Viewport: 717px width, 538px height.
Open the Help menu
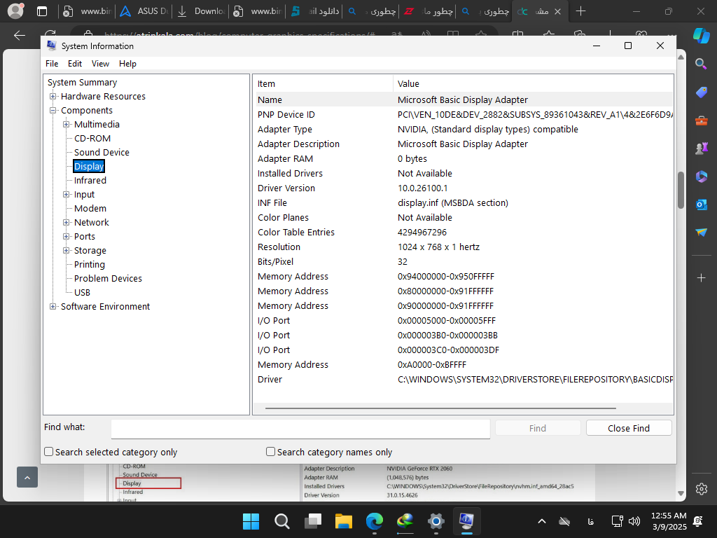(x=127, y=64)
